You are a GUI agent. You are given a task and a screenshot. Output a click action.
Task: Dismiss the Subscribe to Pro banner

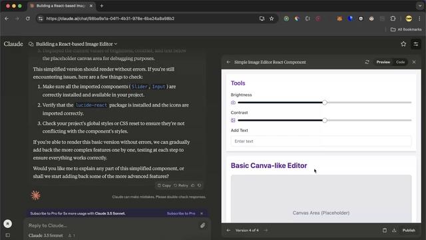(x=202, y=213)
